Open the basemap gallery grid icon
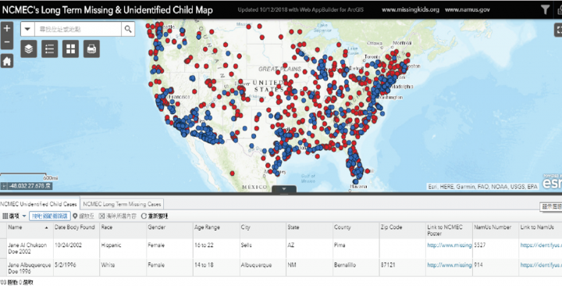The height and width of the screenshot is (286, 562). click(x=70, y=48)
